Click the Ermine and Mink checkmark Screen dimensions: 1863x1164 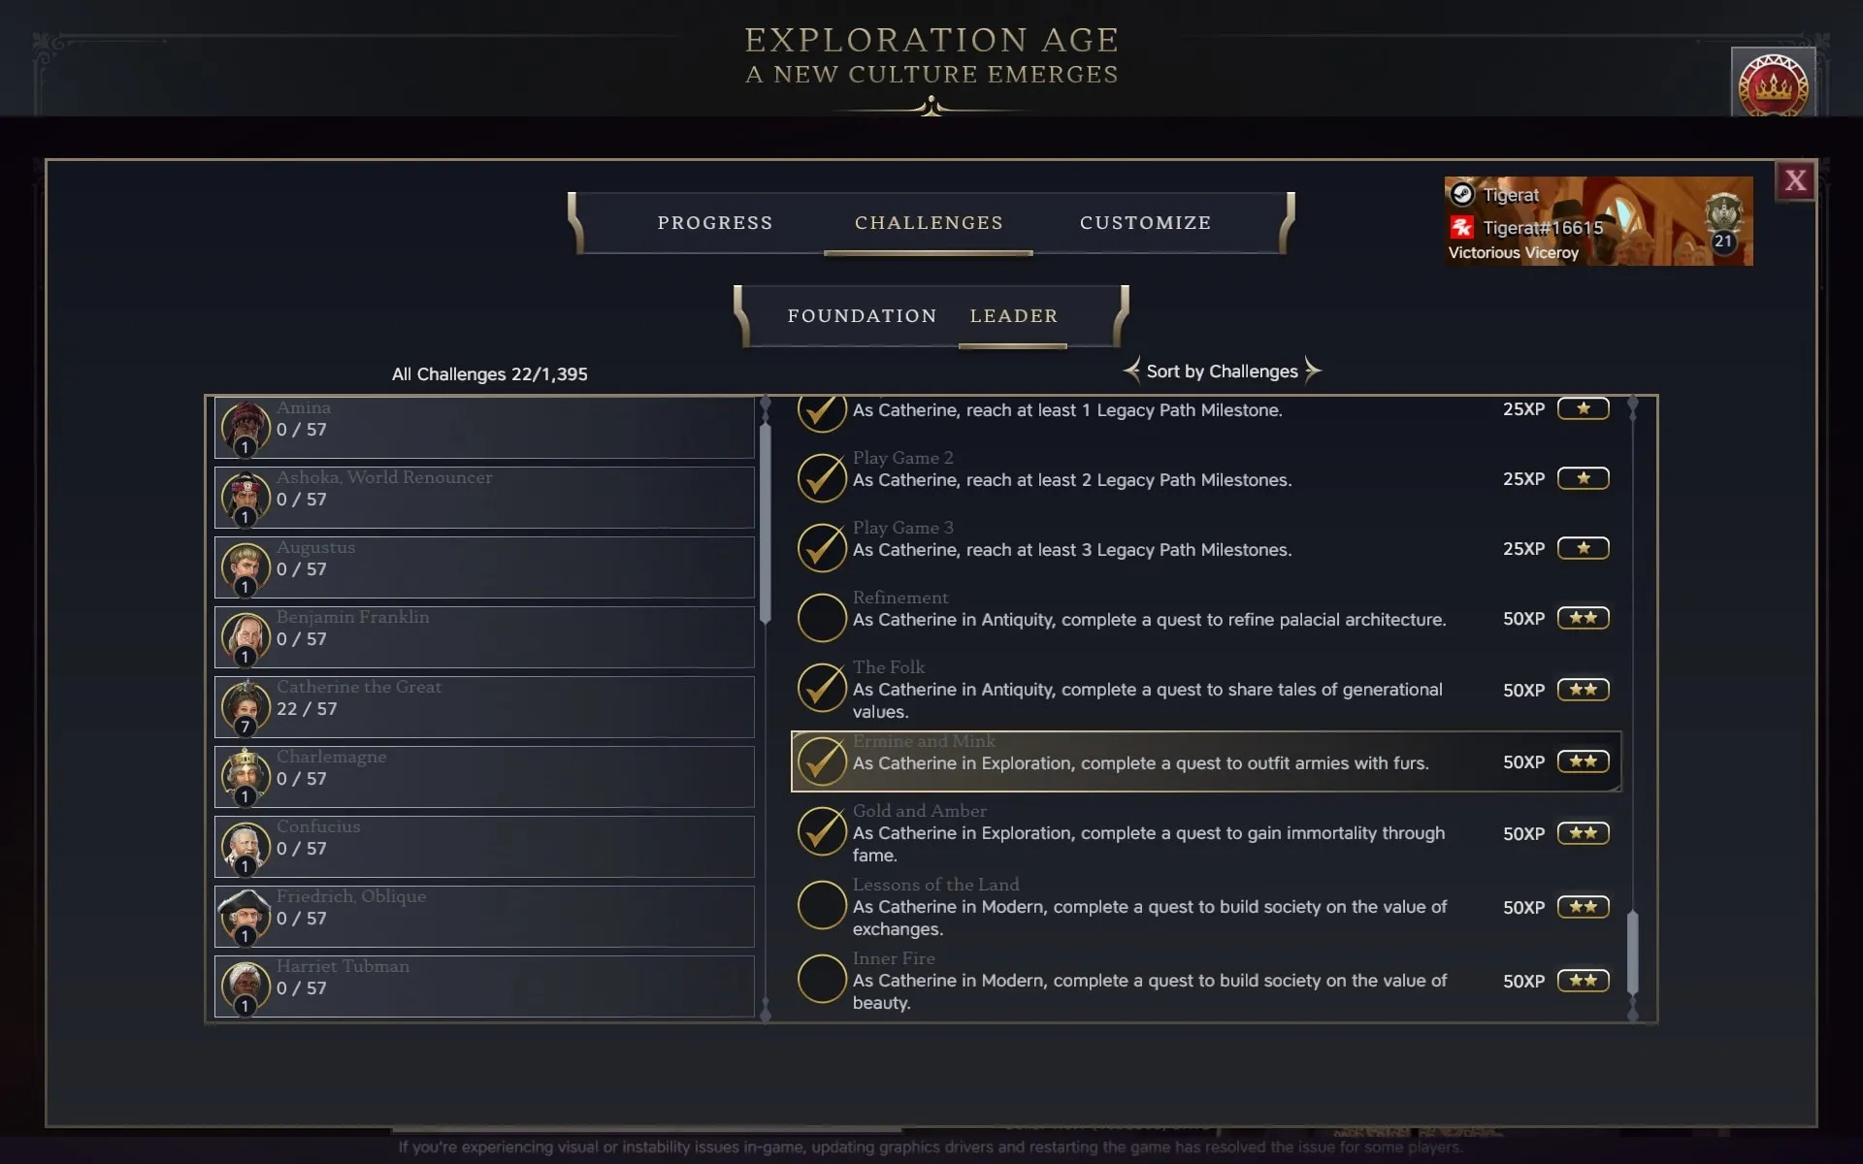coord(822,761)
